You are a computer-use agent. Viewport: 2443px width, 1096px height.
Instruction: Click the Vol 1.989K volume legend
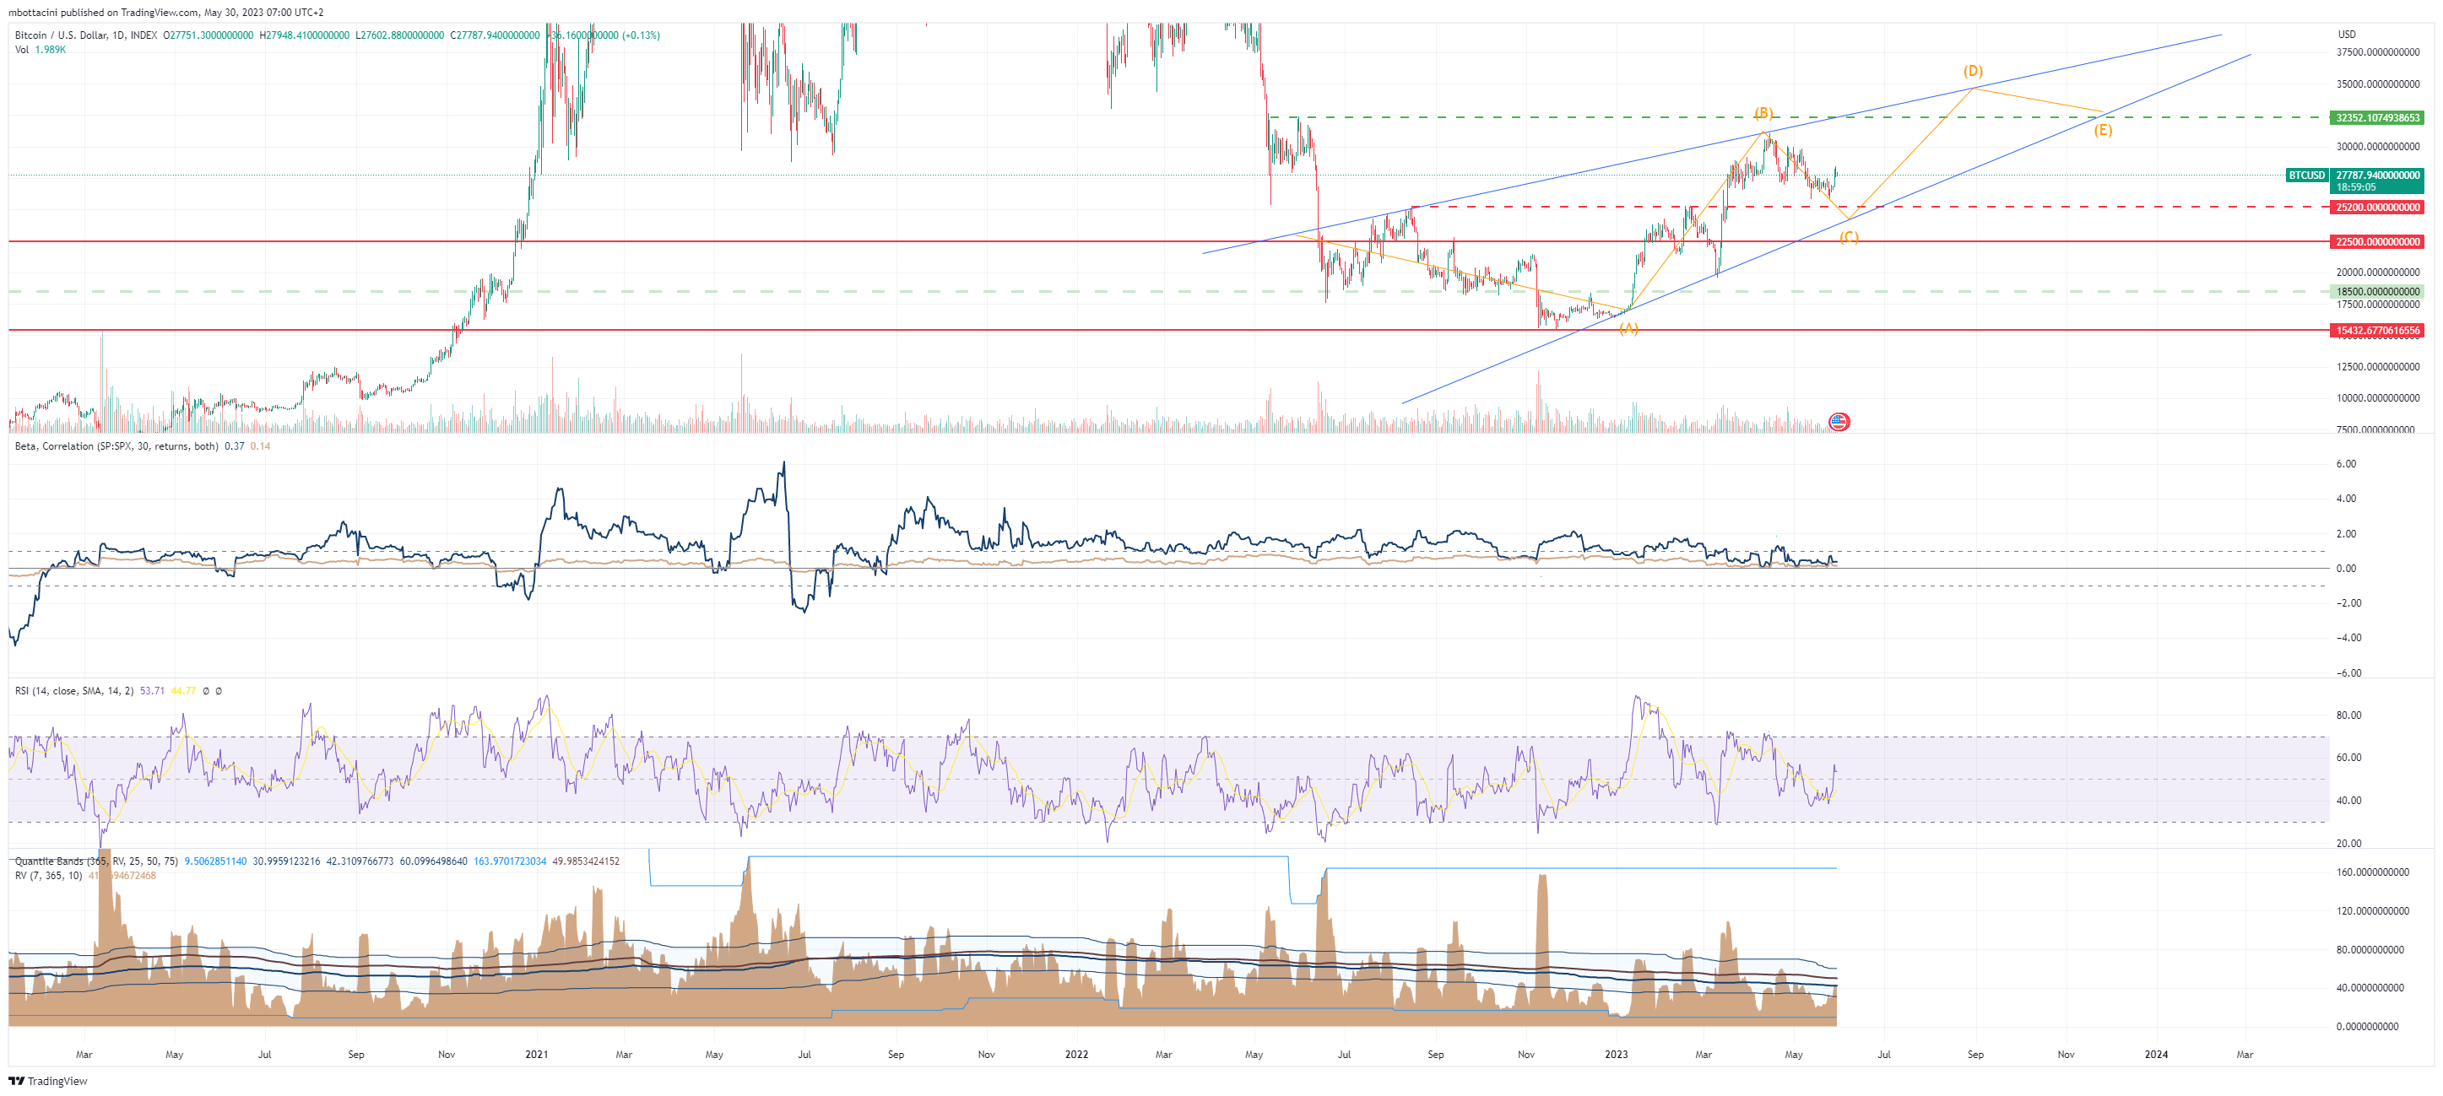coord(40,49)
